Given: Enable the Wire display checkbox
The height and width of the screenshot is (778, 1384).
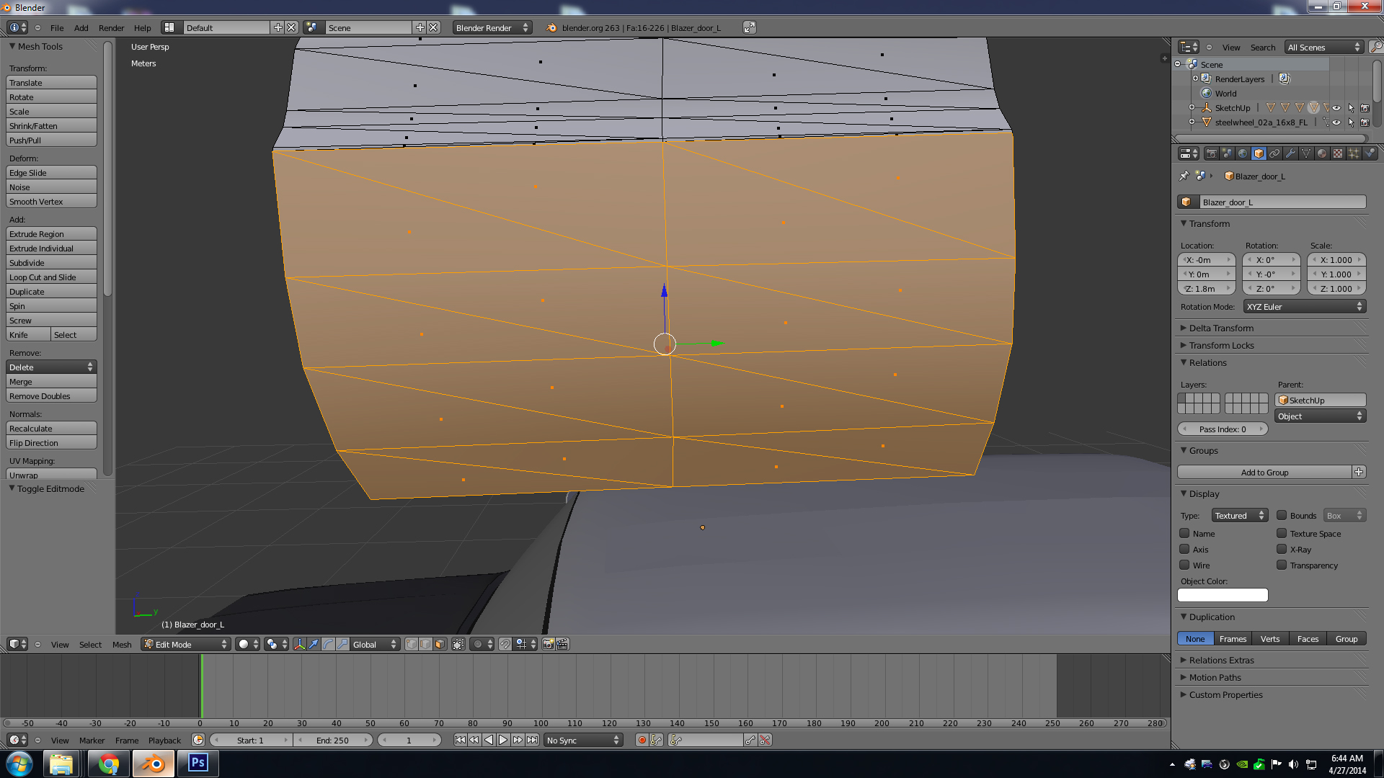Looking at the screenshot, I should click(1184, 565).
